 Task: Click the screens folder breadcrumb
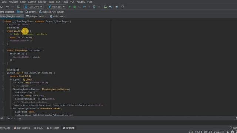click(31, 11)
